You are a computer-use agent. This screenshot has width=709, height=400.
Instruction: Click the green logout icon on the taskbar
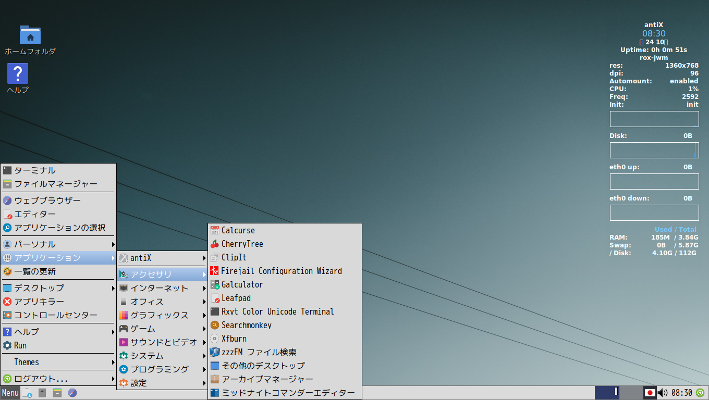[700, 393]
